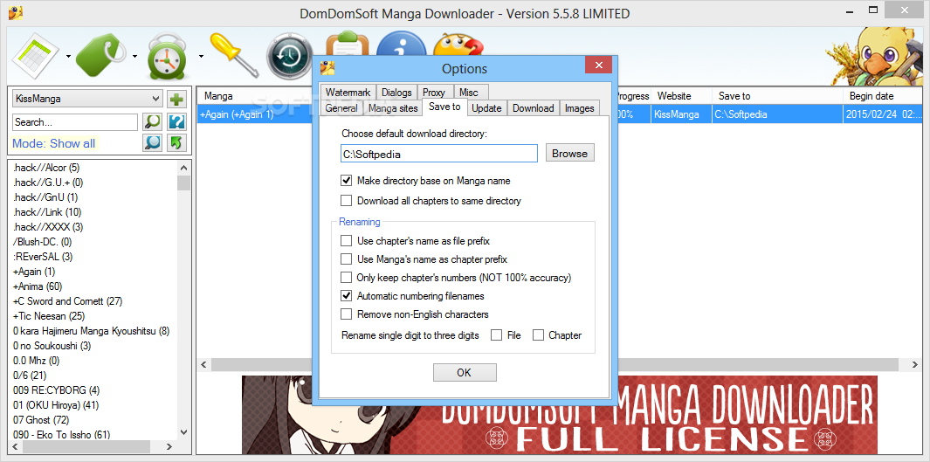Click the default download directory field
Viewport: 930px width, 462px height.
click(x=439, y=153)
